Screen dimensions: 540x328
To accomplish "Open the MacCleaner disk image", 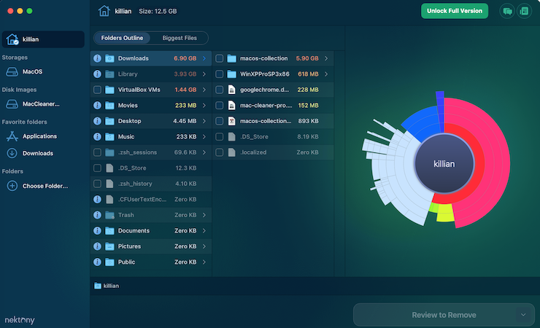I will tap(33, 104).
